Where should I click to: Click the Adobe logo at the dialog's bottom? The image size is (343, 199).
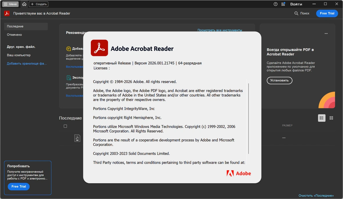(x=239, y=173)
